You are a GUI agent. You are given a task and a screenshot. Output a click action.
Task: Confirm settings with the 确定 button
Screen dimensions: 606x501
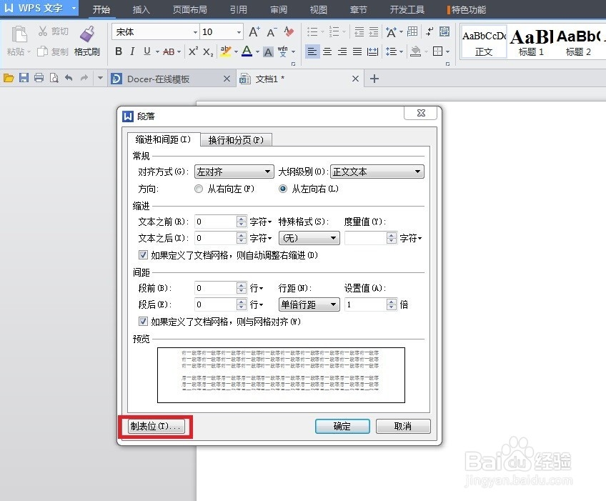[x=342, y=426]
